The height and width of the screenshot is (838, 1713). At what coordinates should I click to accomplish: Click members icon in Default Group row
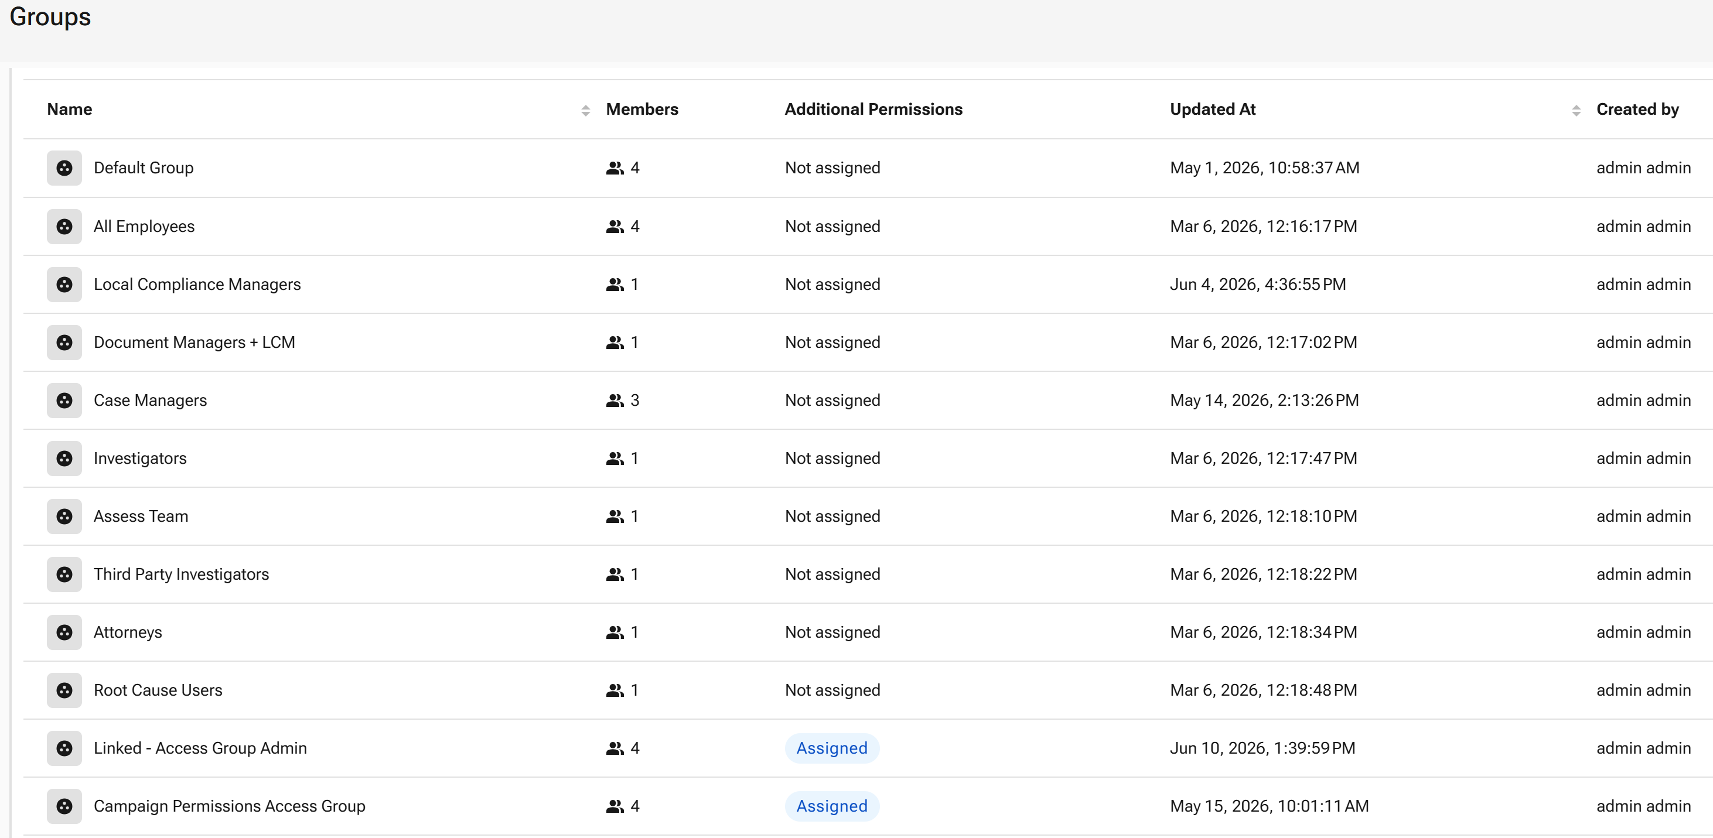click(615, 168)
